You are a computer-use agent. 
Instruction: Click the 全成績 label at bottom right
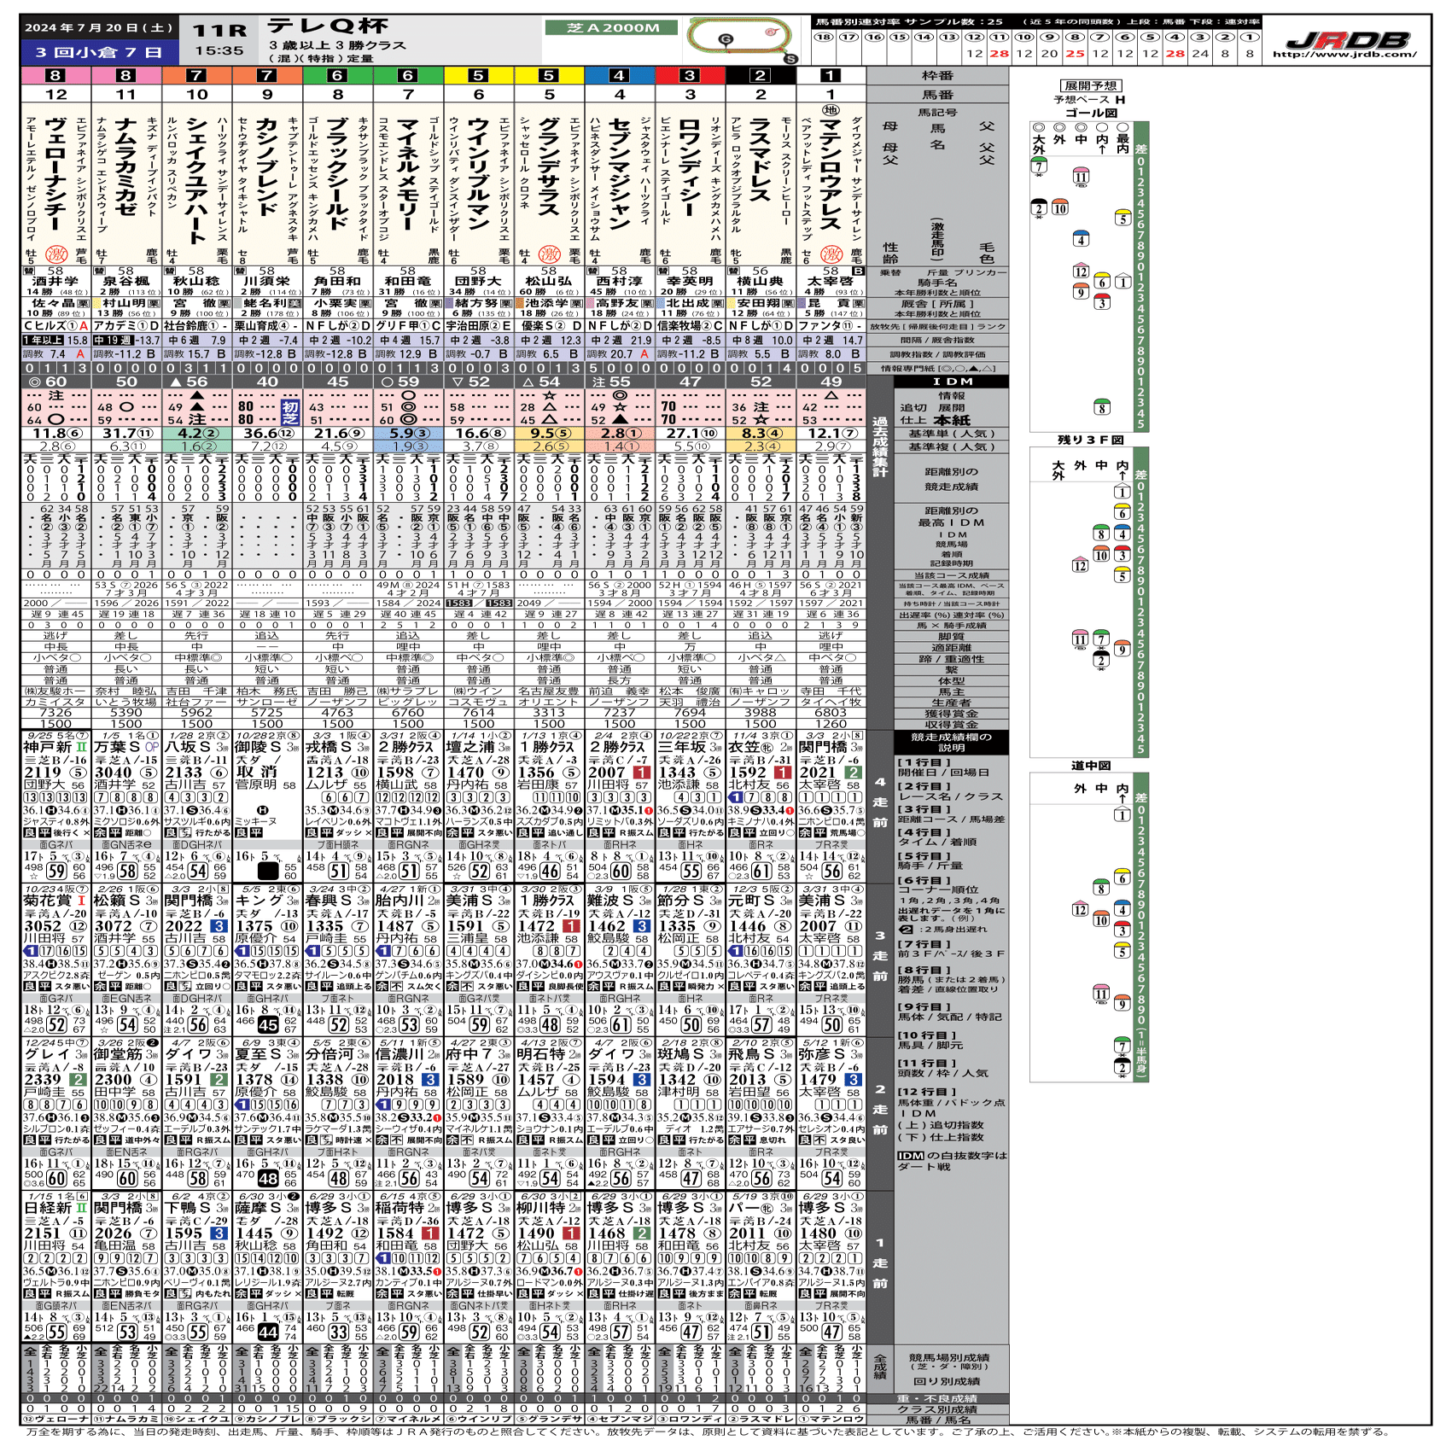pos(879,1367)
